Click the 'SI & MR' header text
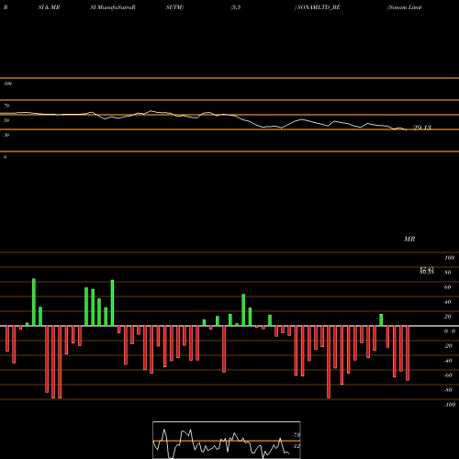Viewport: 459px width, 459px height. coord(49,7)
